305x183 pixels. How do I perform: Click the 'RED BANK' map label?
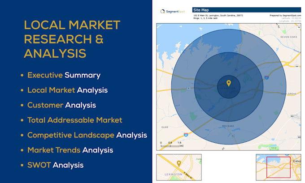tap(228, 126)
